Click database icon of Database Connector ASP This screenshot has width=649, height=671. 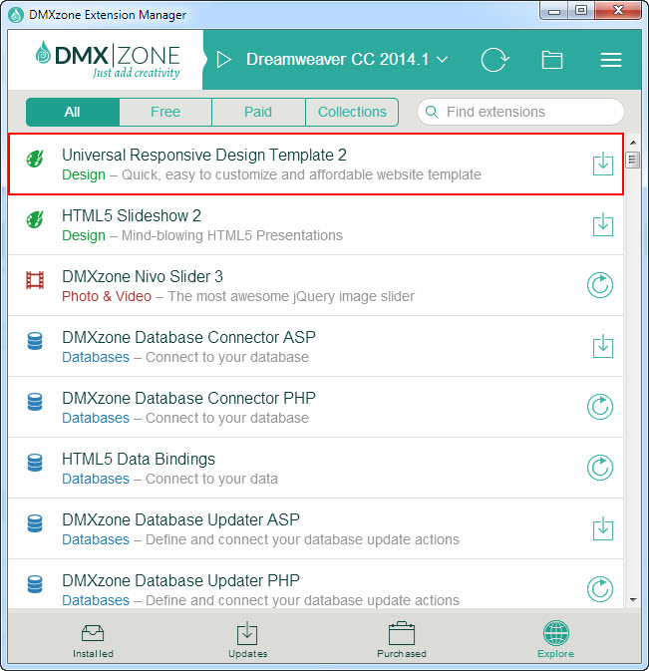pyautogui.click(x=35, y=341)
